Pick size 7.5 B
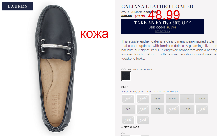 [x=202, y=99]
